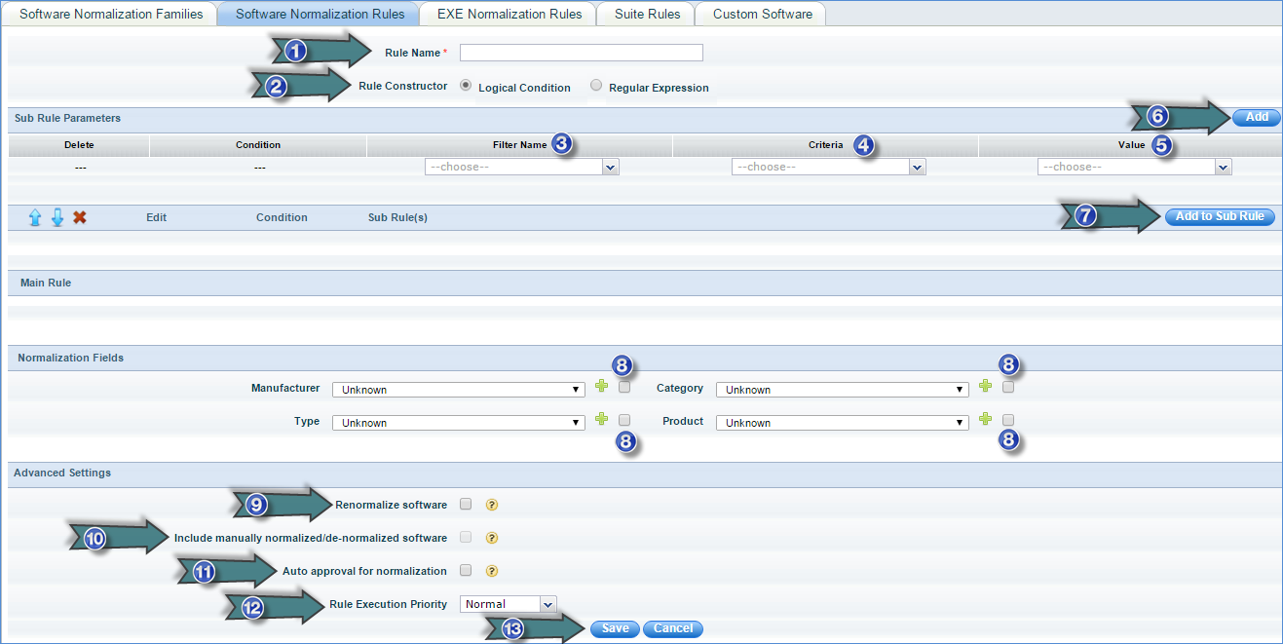This screenshot has height=644, width=1283.
Task: Open help icon beside Renormalize software
Action: point(492,505)
